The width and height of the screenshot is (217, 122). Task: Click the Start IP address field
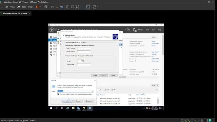point(84,48)
